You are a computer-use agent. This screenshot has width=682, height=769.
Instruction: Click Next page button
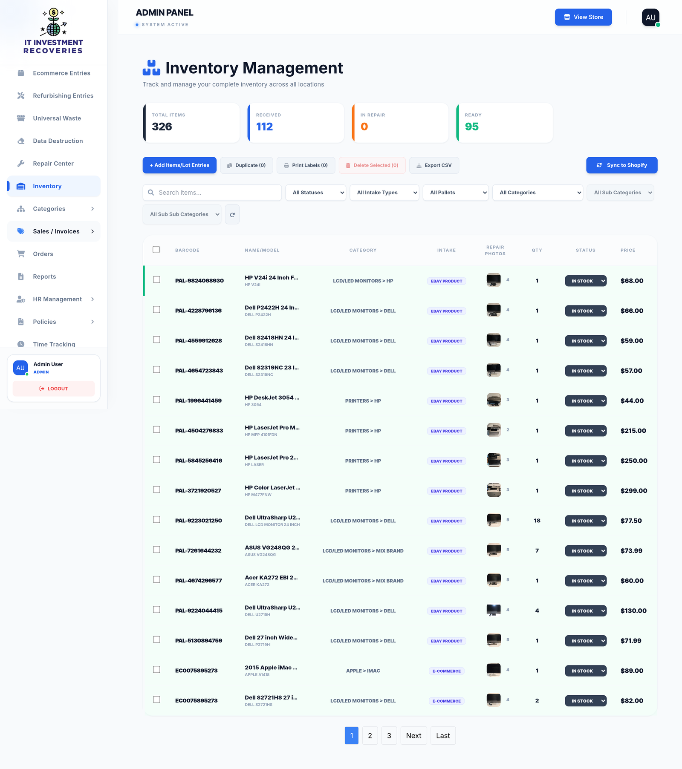[413, 736]
